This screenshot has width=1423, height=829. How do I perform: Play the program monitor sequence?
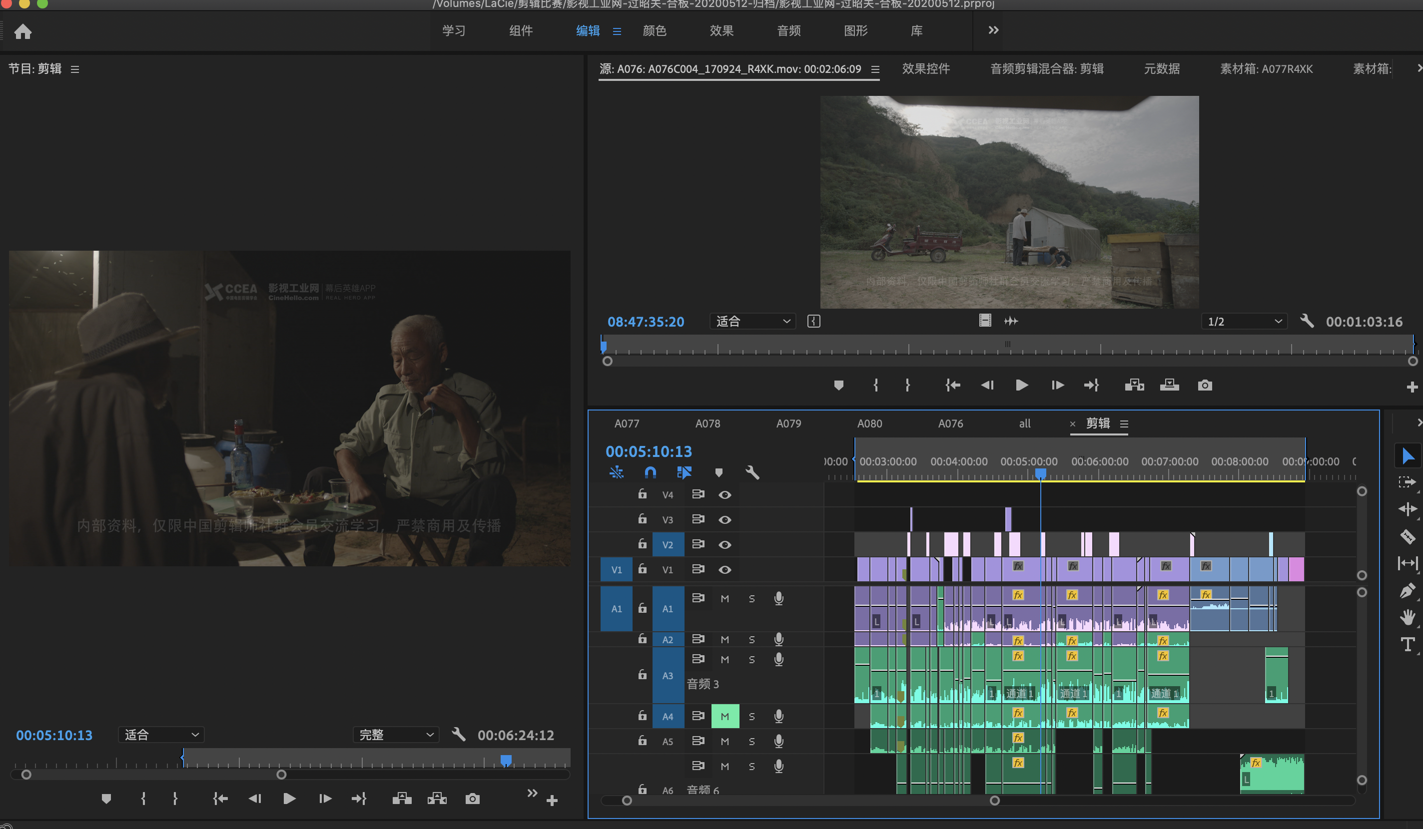click(289, 799)
